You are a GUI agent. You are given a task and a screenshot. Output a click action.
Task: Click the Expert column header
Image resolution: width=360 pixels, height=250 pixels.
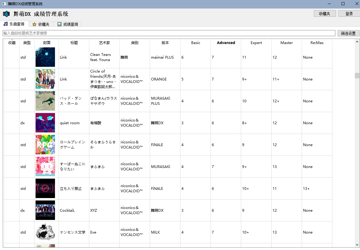click(x=256, y=43)
